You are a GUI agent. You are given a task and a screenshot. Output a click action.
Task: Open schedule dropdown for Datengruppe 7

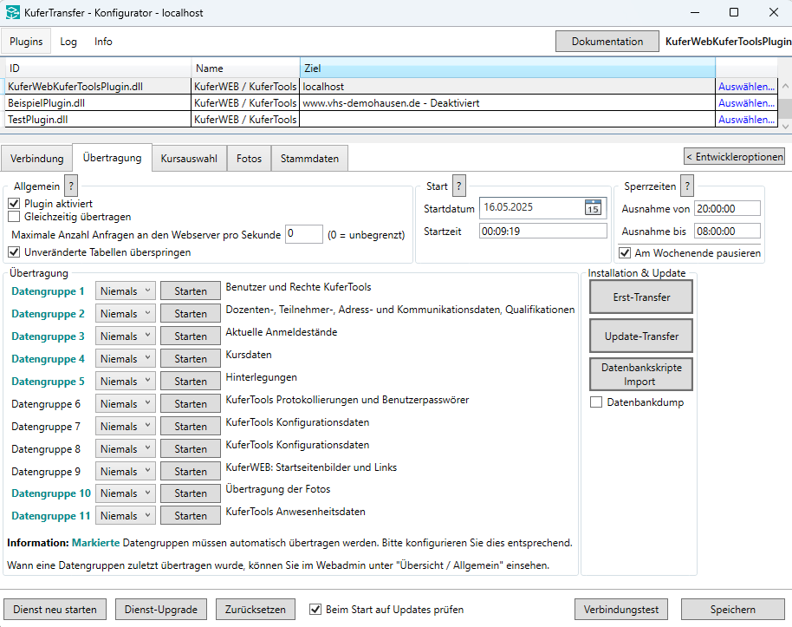point(126,427)
